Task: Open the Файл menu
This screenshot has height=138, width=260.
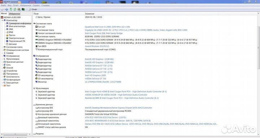Action: click(3, 5)
